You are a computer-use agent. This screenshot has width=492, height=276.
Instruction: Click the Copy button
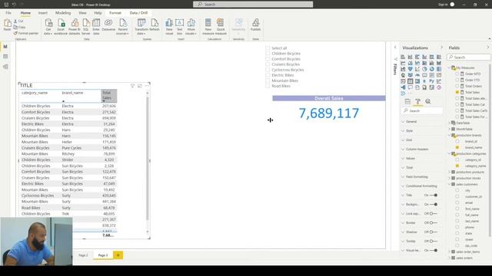pyautogui.click(x=19, y=28)
